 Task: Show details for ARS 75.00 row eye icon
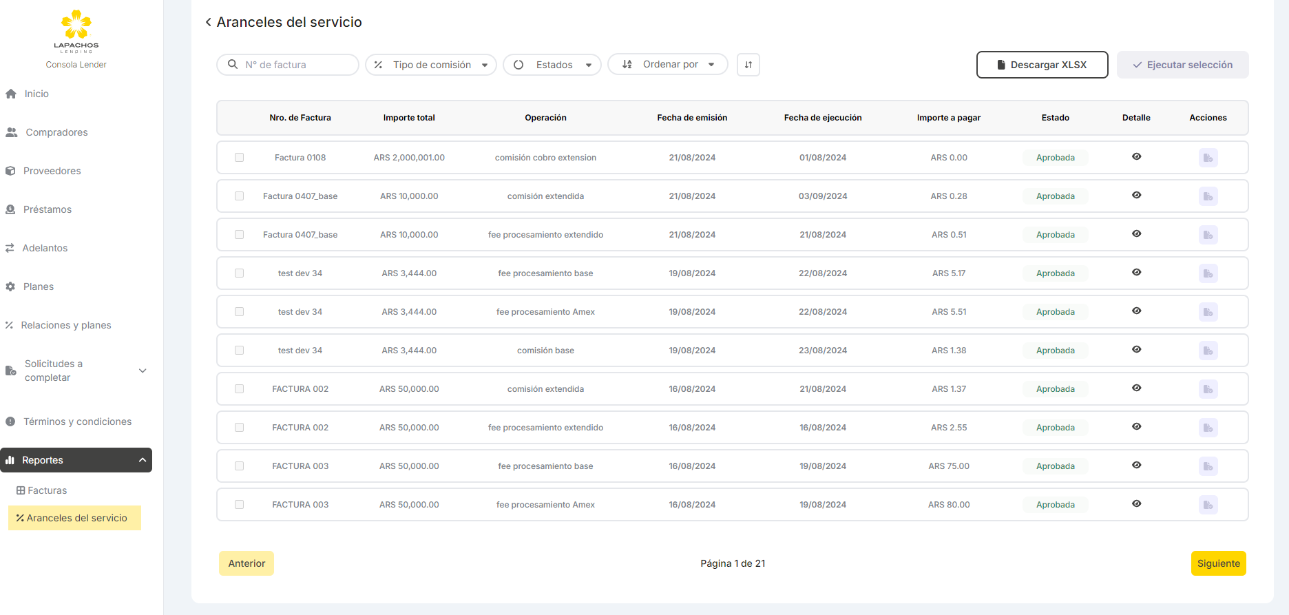click(x=1136, y=466)
